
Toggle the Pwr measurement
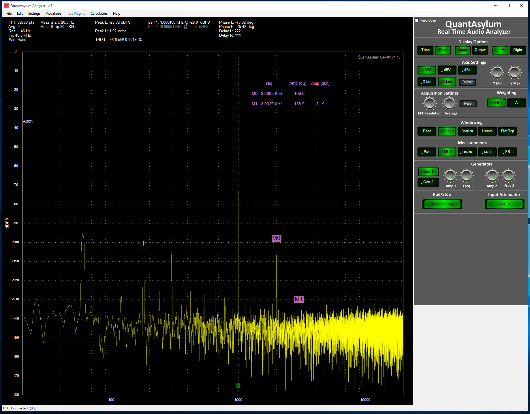(x=427, y=152)
